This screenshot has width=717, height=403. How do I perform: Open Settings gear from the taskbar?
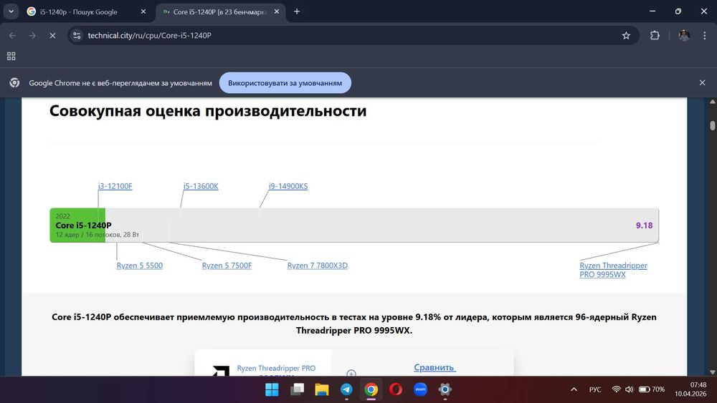[x=445, y=389]
